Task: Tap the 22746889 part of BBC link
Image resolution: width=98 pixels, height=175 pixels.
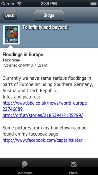Action: (13, 109)
